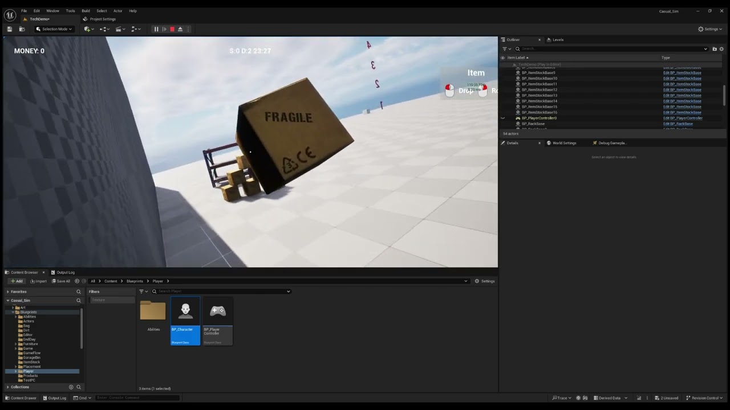The width and height of the screenshot is (730, 410).
Task: Create a new folder in the Outliner
Action: pos(715,49)
